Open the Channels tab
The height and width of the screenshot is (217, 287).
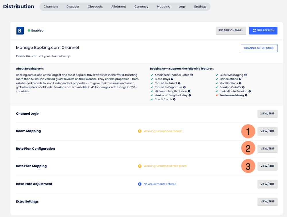pos(51,7)
